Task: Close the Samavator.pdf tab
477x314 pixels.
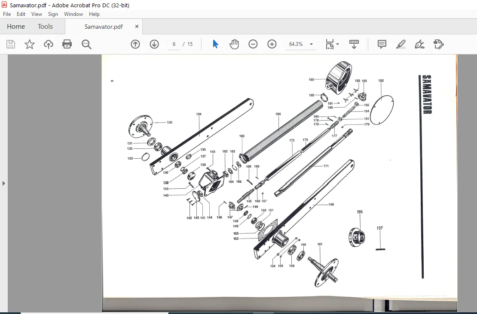Action: click(137, 27)
